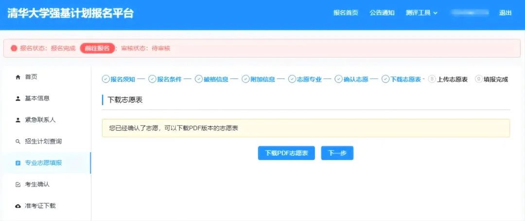
Task: Click the step 9 circle before 填报完成
Action: point(479,79)
